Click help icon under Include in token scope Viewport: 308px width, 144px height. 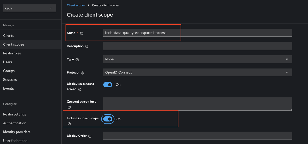point(69,124)
